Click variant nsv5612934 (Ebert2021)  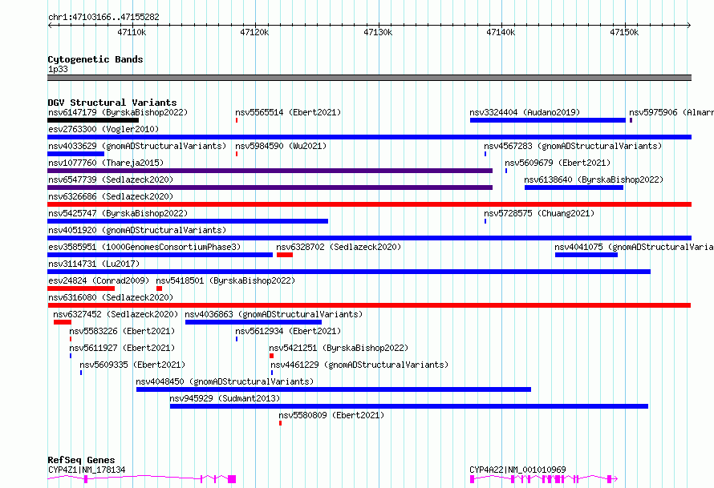[288, 331]
